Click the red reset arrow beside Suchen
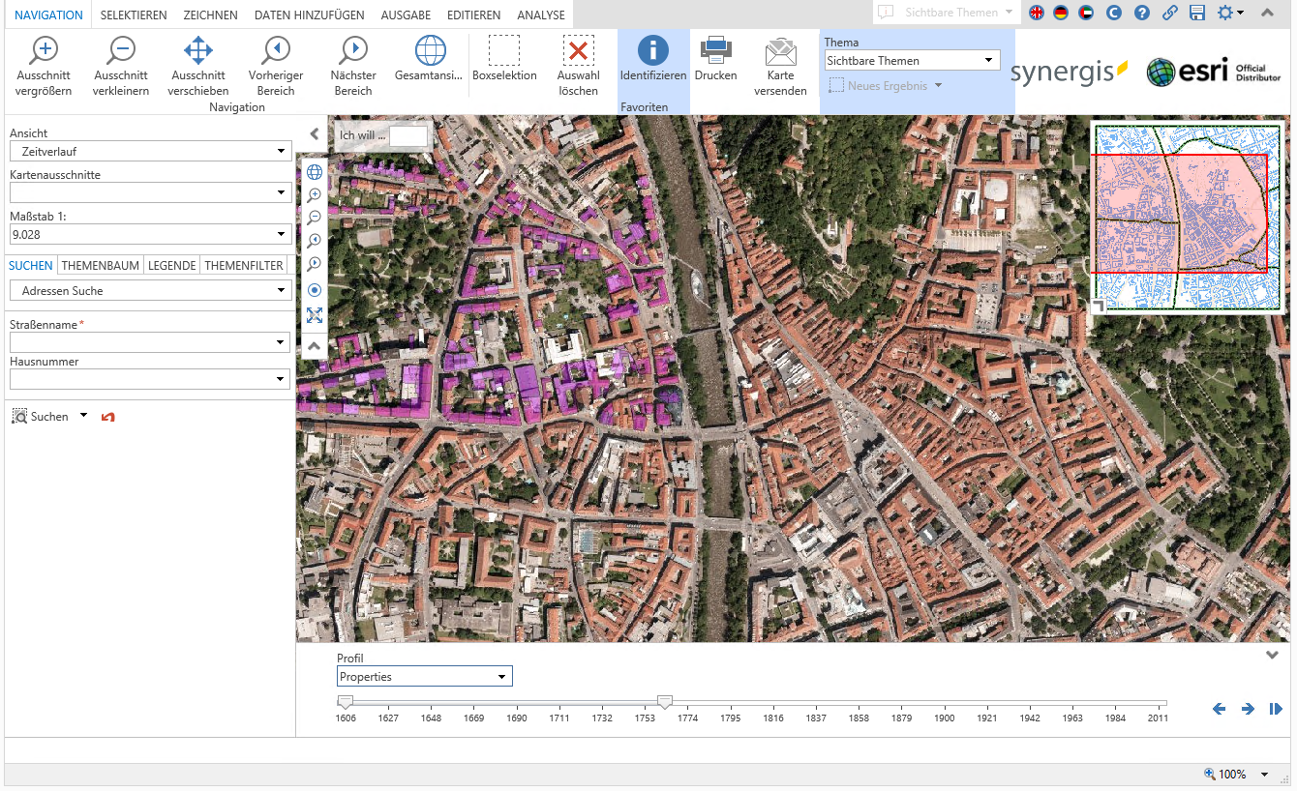This screenshot has height=791, width=1297. click(108, 417)
